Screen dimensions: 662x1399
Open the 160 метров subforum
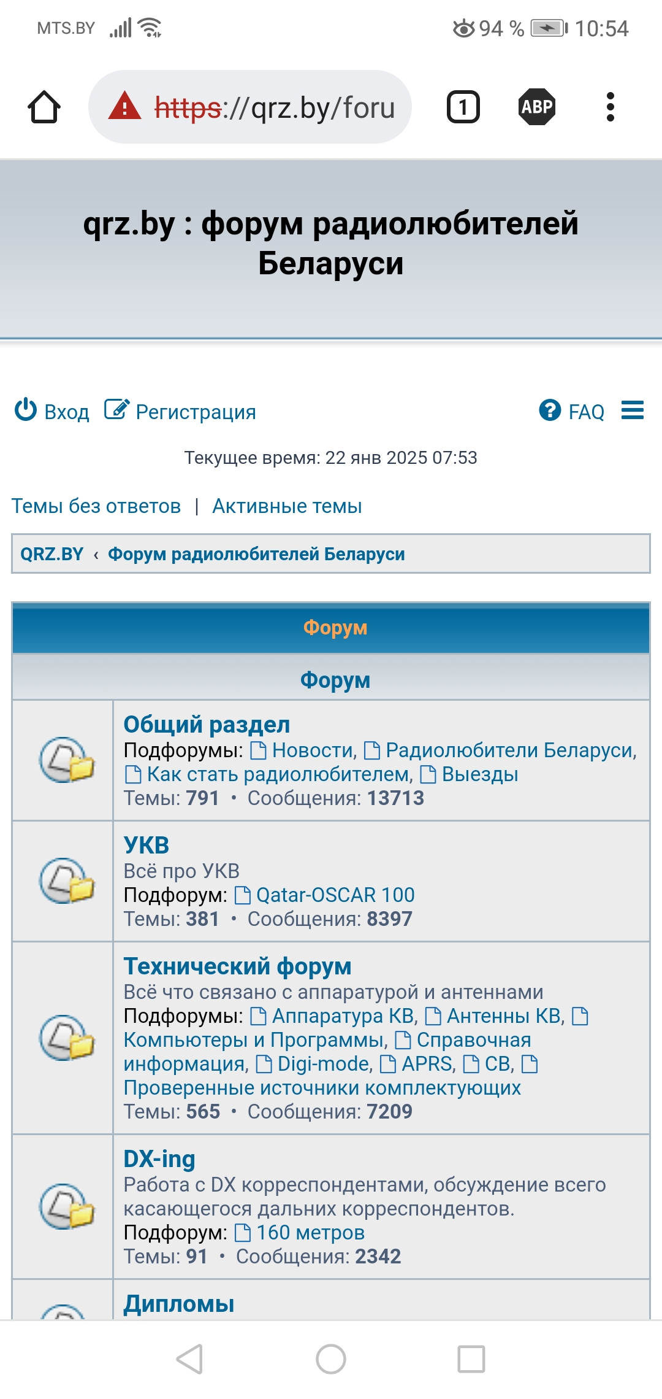310,1233
